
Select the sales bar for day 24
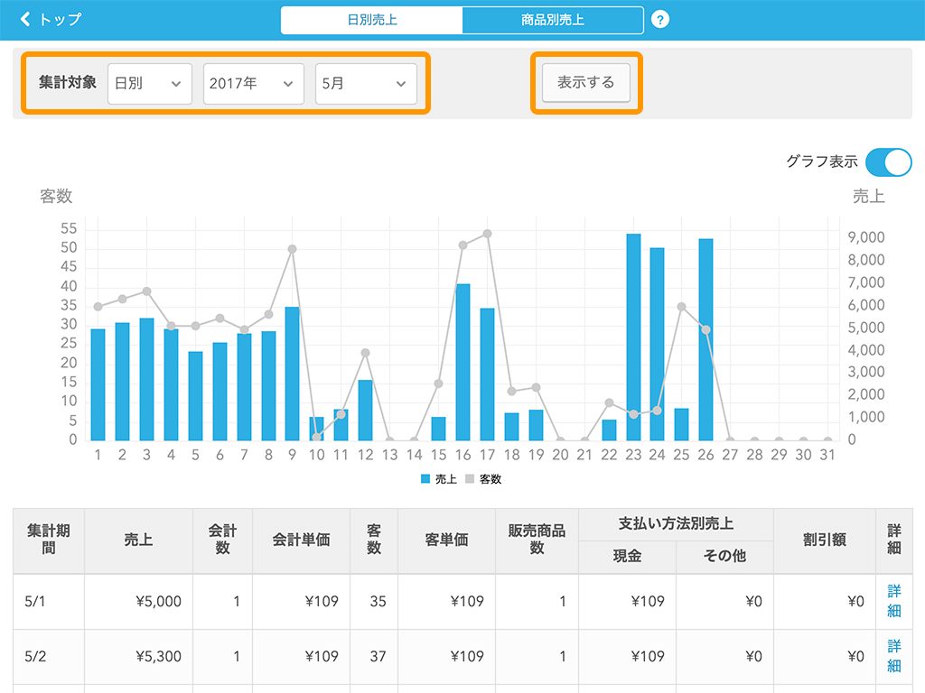(658, 344)
